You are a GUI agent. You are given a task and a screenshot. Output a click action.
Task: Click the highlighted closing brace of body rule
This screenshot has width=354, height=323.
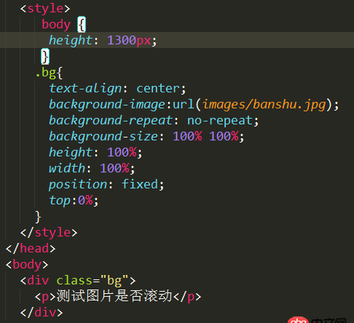click(x=45, y=56)
